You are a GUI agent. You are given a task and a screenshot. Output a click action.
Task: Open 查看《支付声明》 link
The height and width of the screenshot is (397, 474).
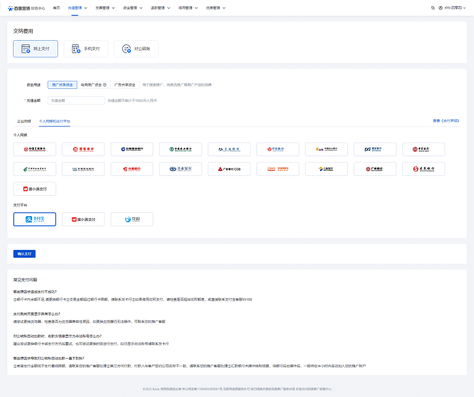(x=446, y=121)
